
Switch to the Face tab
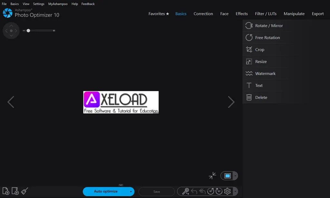tap(224, 13)
